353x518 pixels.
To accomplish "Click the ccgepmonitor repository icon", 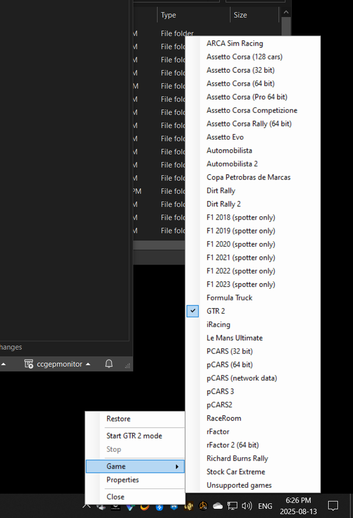I will pos(29,364).
